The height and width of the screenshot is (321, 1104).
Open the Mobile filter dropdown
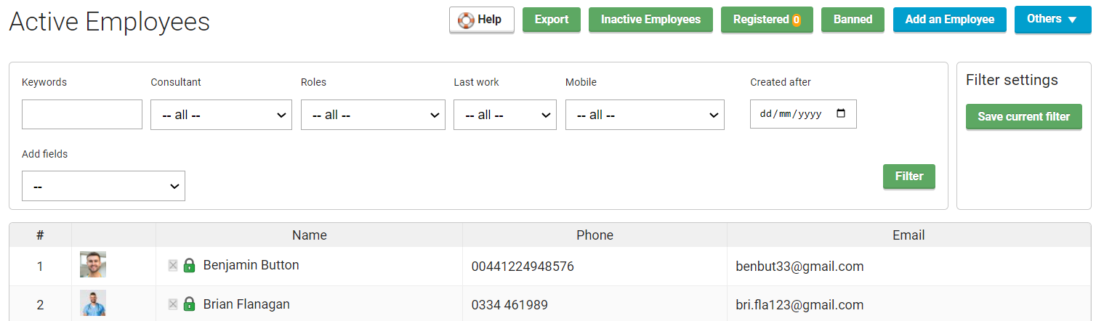(645, 115)
